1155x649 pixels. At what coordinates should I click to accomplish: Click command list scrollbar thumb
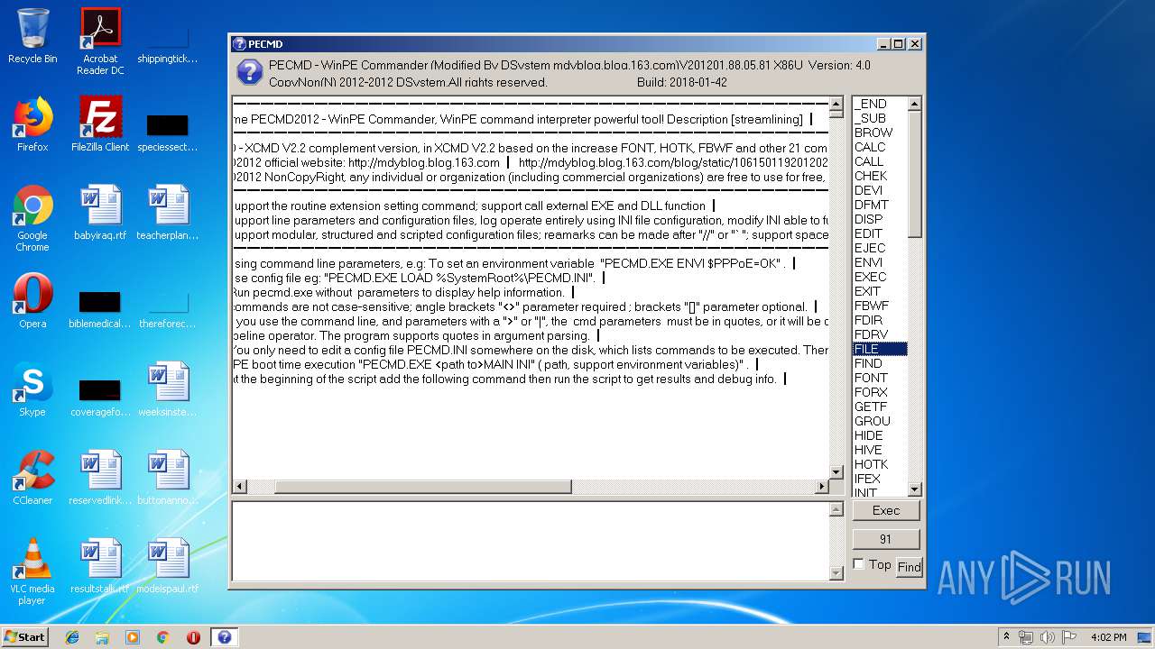(915, 173)
